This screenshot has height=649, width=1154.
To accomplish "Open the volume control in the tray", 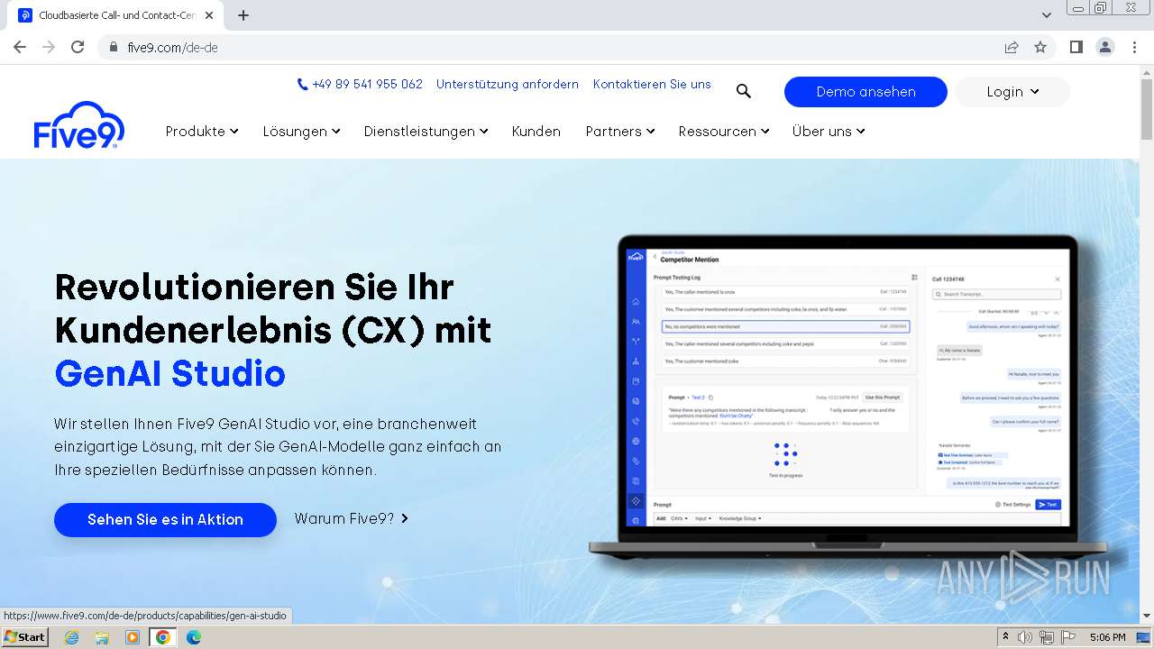I will tap(1025, 637).
